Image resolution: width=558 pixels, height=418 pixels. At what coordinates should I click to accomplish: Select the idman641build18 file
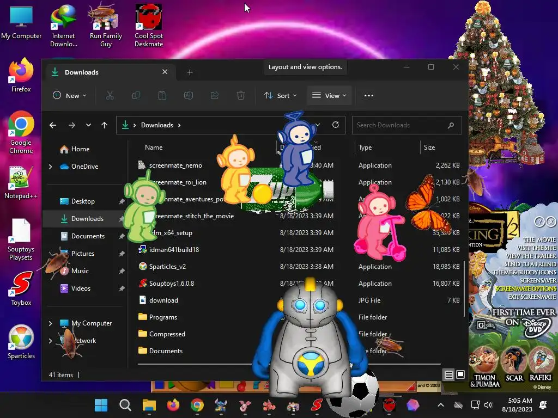[174, 249]
